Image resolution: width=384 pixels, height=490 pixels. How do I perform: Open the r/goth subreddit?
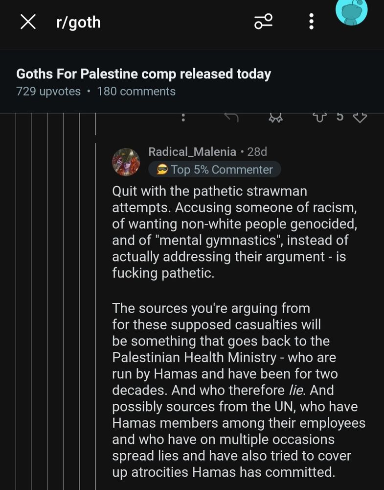(78, 22)
